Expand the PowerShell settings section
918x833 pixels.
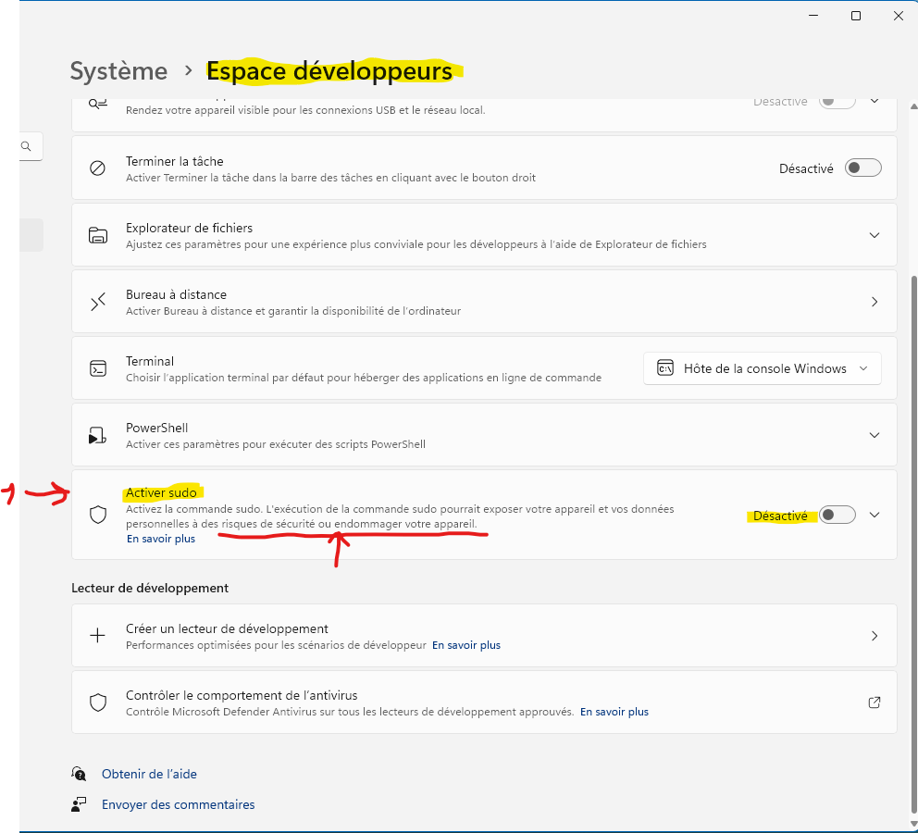pyautogui.click(x=875, y=436)
